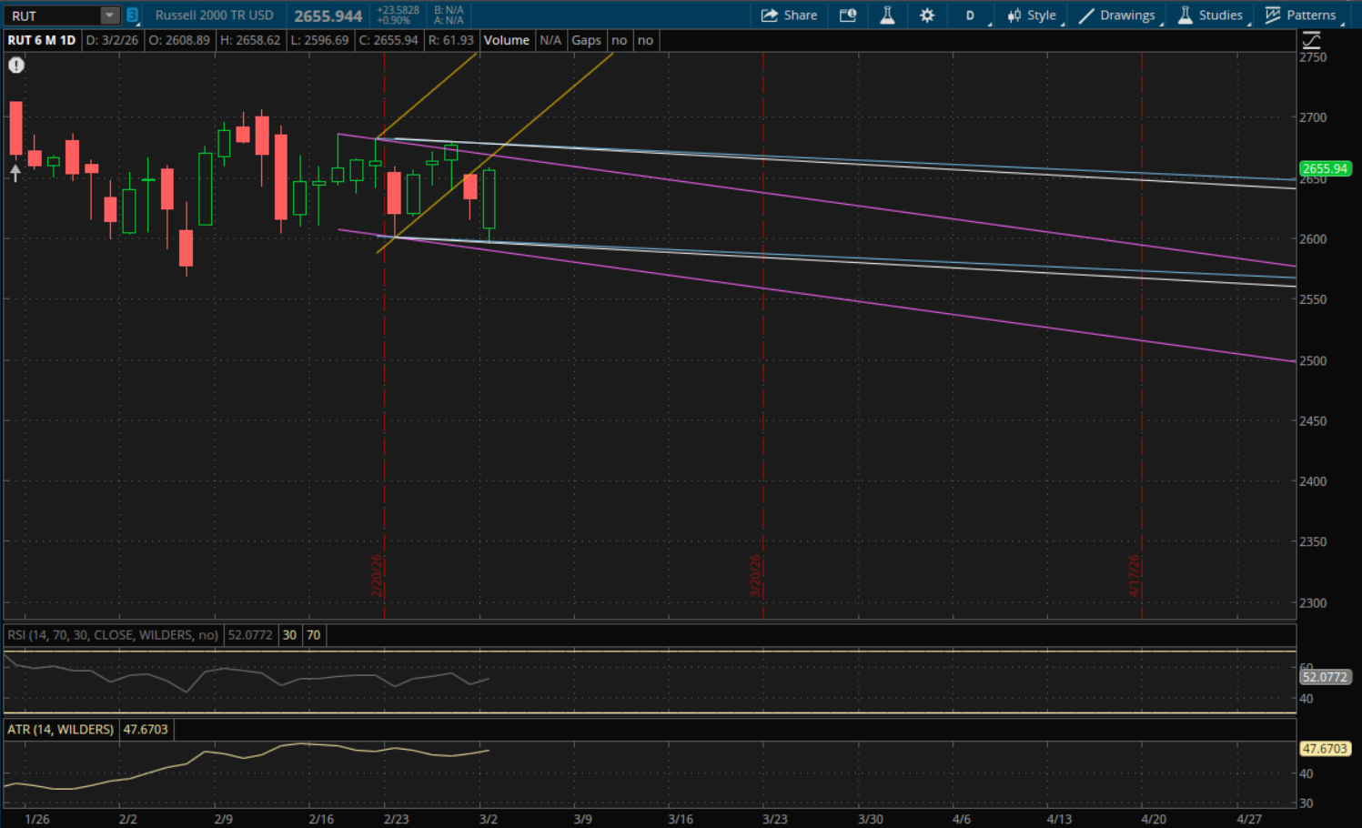The image size is (1362, 828).
Task: Expand the RUT symbol dropdown arrow
Action: [x=109, y=15]
